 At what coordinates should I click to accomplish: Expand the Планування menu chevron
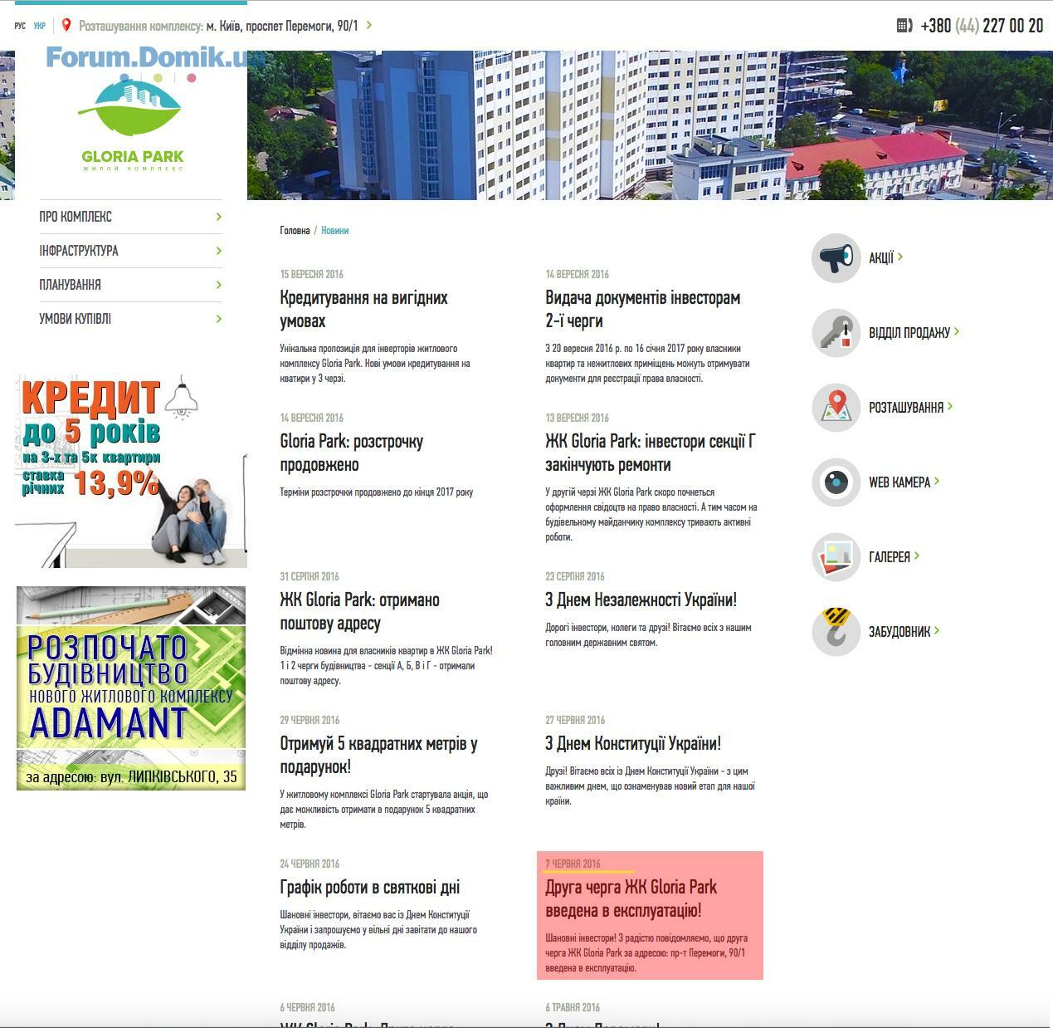(219, 285)
